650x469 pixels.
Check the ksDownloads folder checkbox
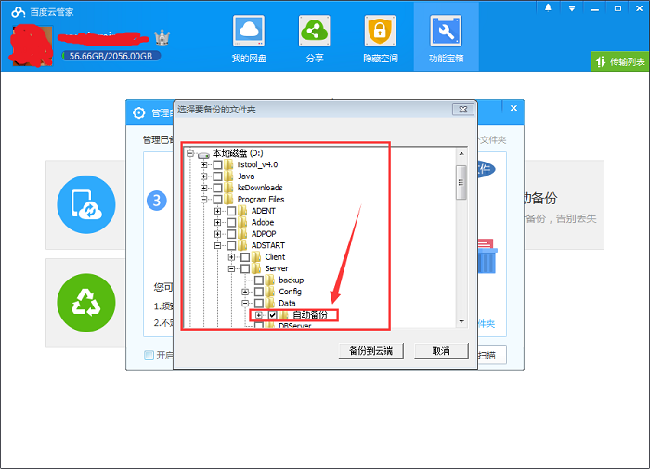click(x=217, y=188)
